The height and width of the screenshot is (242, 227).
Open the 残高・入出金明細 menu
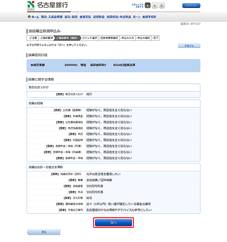coord(52,17)
